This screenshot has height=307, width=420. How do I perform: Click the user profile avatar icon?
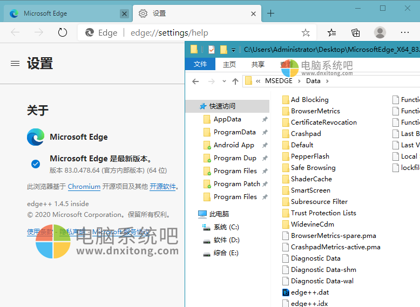(380, 33)
